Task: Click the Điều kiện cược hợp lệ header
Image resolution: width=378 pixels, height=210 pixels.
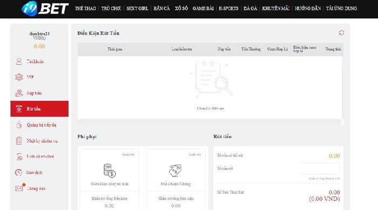Action: click(x=305, y=49)
